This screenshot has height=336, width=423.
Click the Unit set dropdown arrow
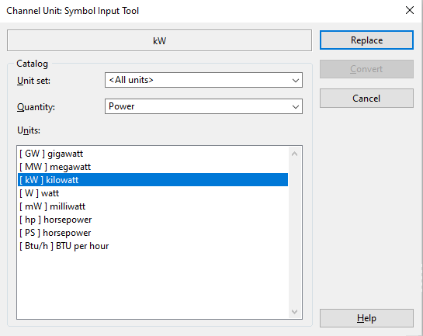tap(296, 80)
